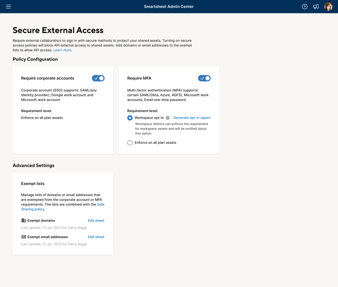The width and height of the screenshot is (338, 287).
Task: Click the envelope icon beside Exempt email addresses
Action: click(23, 237)
